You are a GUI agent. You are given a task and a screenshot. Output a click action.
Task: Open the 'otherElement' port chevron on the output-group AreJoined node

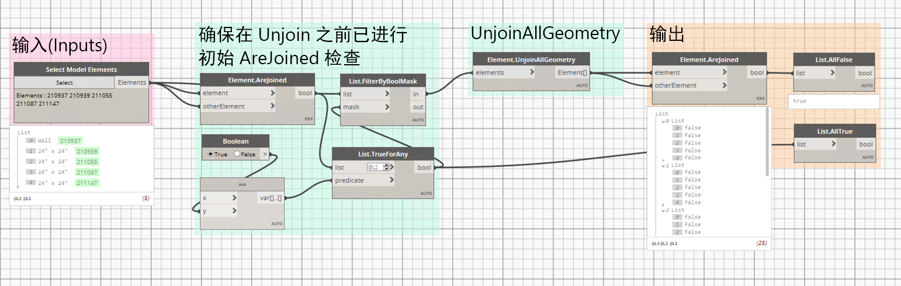point(725,85)
